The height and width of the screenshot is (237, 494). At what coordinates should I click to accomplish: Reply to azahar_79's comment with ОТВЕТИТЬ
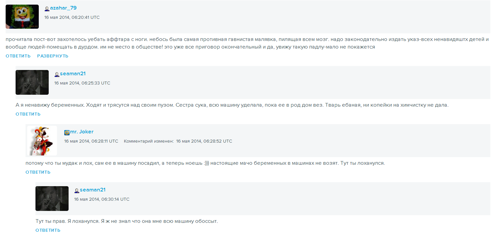tap(18, 56)
